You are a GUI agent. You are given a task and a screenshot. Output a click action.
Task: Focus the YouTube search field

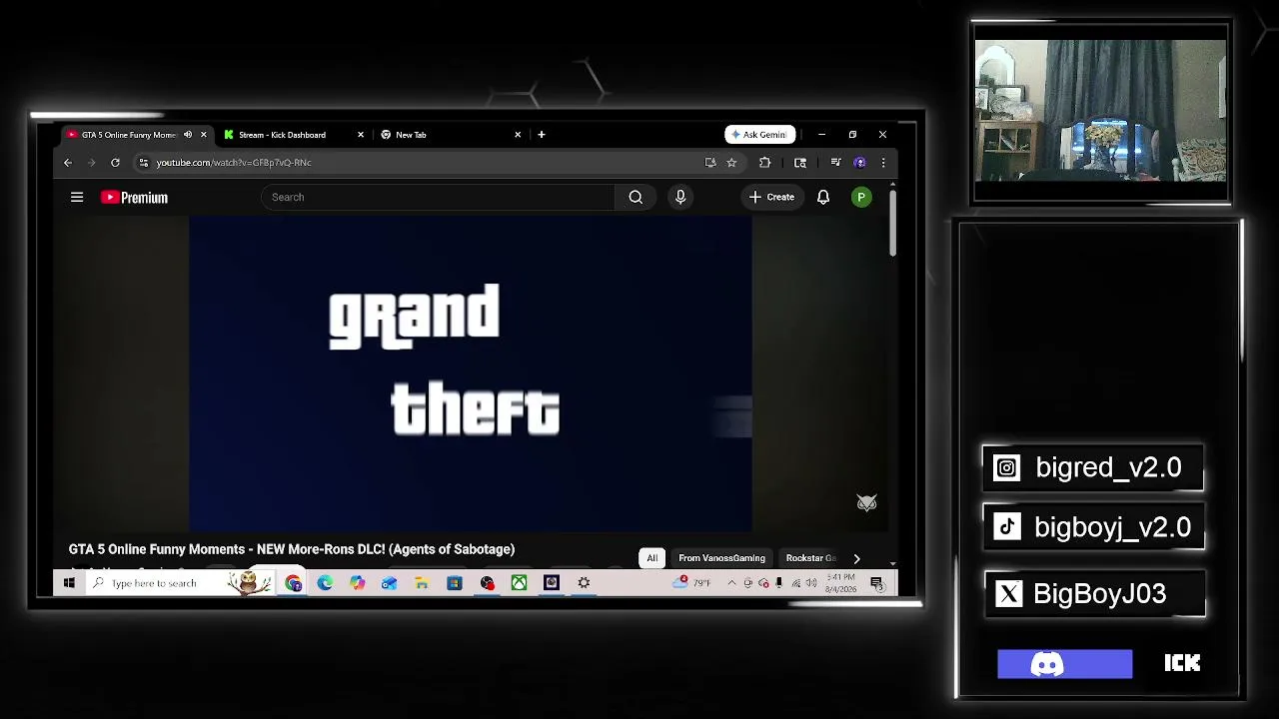439,197
